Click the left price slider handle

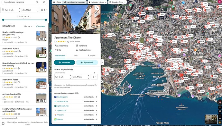click(3, 20)
